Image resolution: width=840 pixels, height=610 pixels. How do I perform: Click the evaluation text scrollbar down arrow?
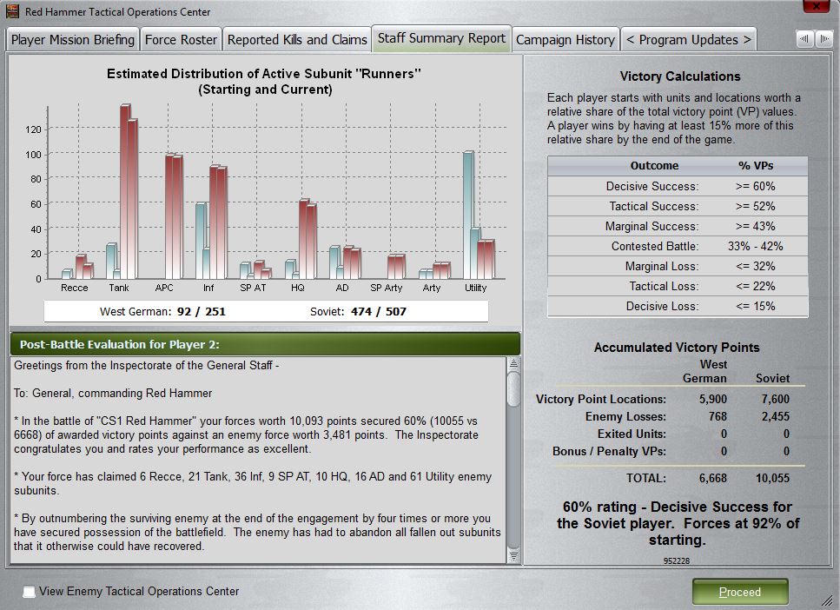(x=513, y=556)
